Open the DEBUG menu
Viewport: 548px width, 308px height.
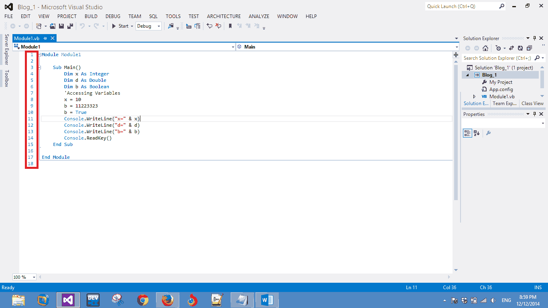(x=113, y=16)
